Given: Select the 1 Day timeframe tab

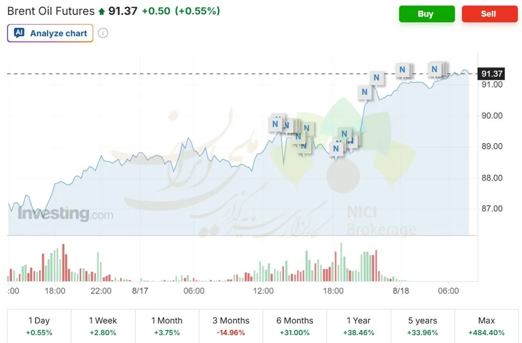Looking at the screenshot, I should [39, 326].
